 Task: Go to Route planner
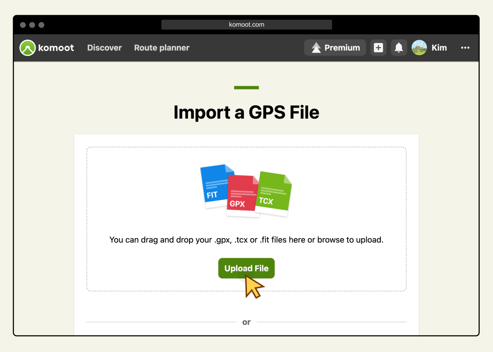(162, 48)
